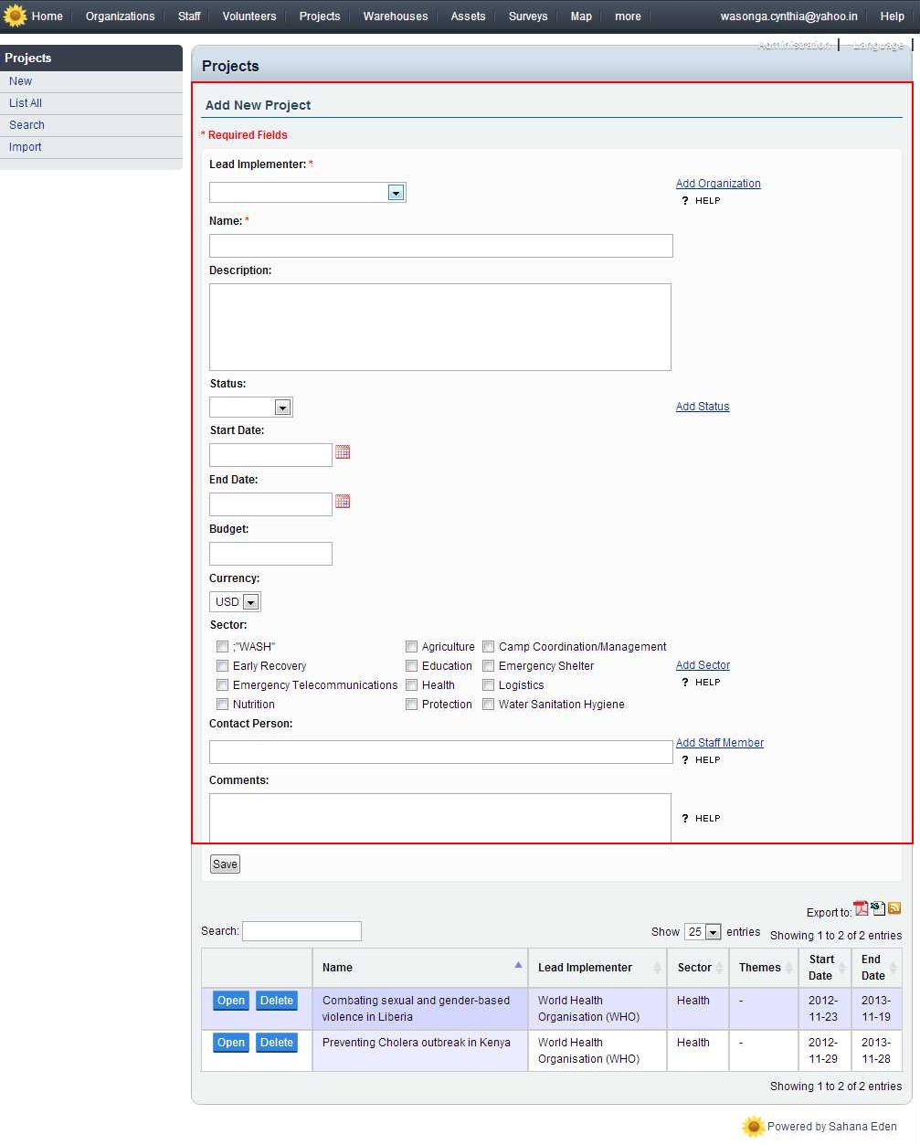Click the Save button
Viewport: 920px width, 1145px height.
click(x=225, y=864)
